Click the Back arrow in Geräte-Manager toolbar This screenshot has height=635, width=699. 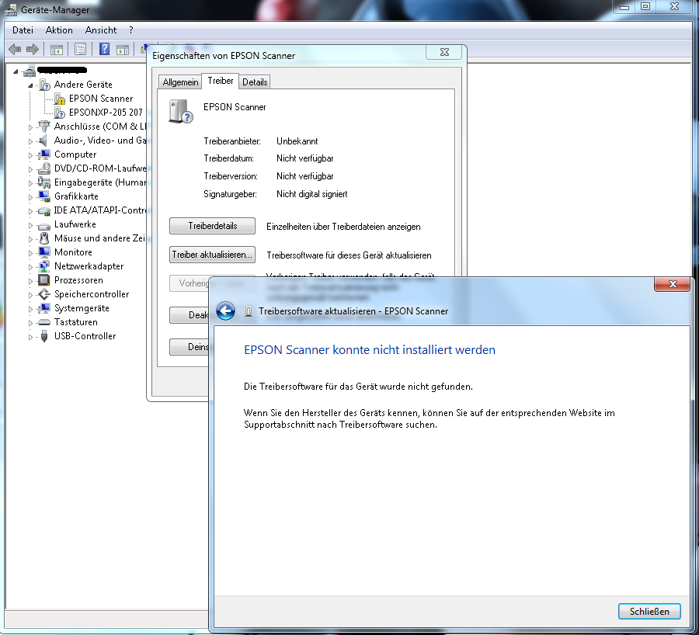(x=15, y=49)
